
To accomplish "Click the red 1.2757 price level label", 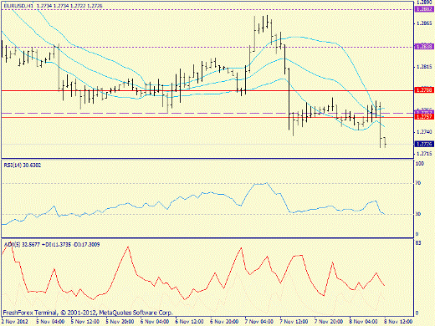I will pos(424,116).
